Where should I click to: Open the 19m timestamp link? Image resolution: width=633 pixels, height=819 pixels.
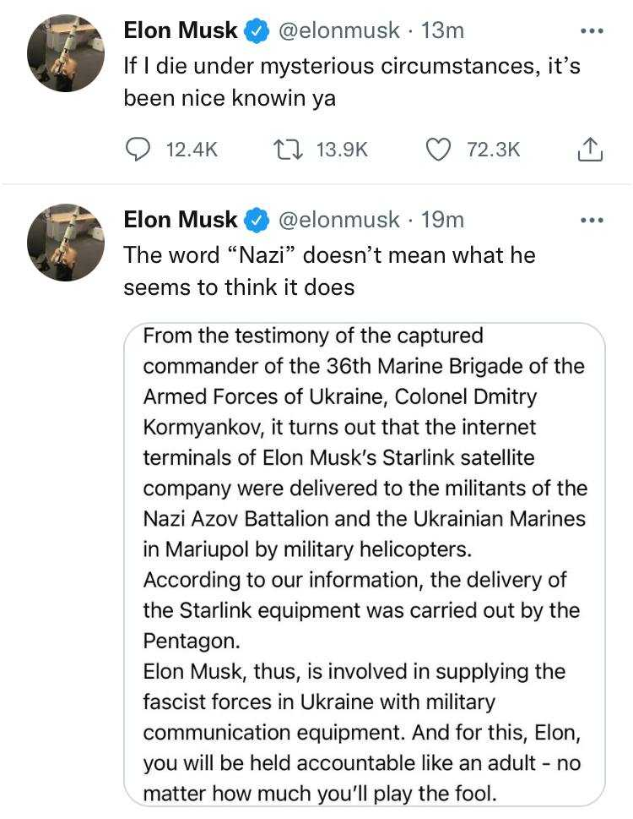(x=442, y=220)
